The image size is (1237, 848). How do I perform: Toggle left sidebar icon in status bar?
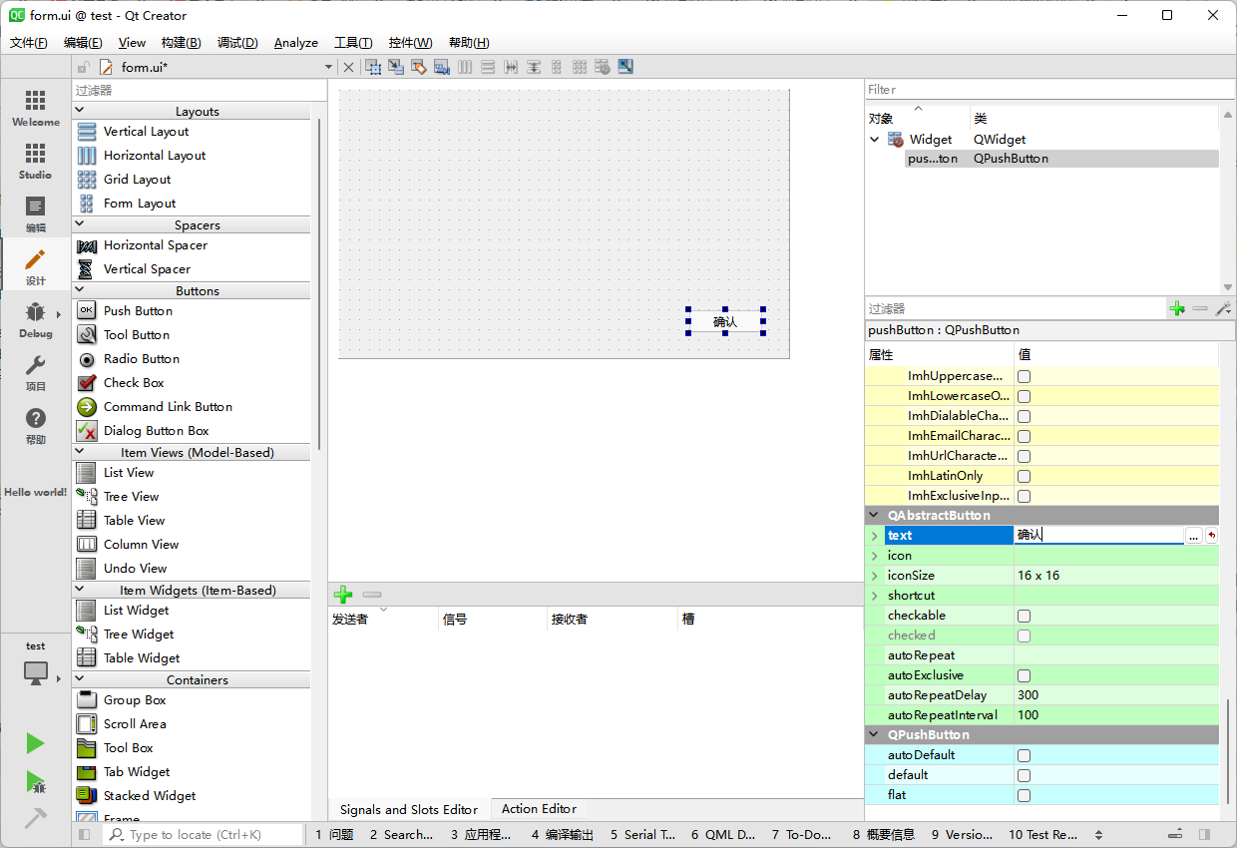pos(85,834)
